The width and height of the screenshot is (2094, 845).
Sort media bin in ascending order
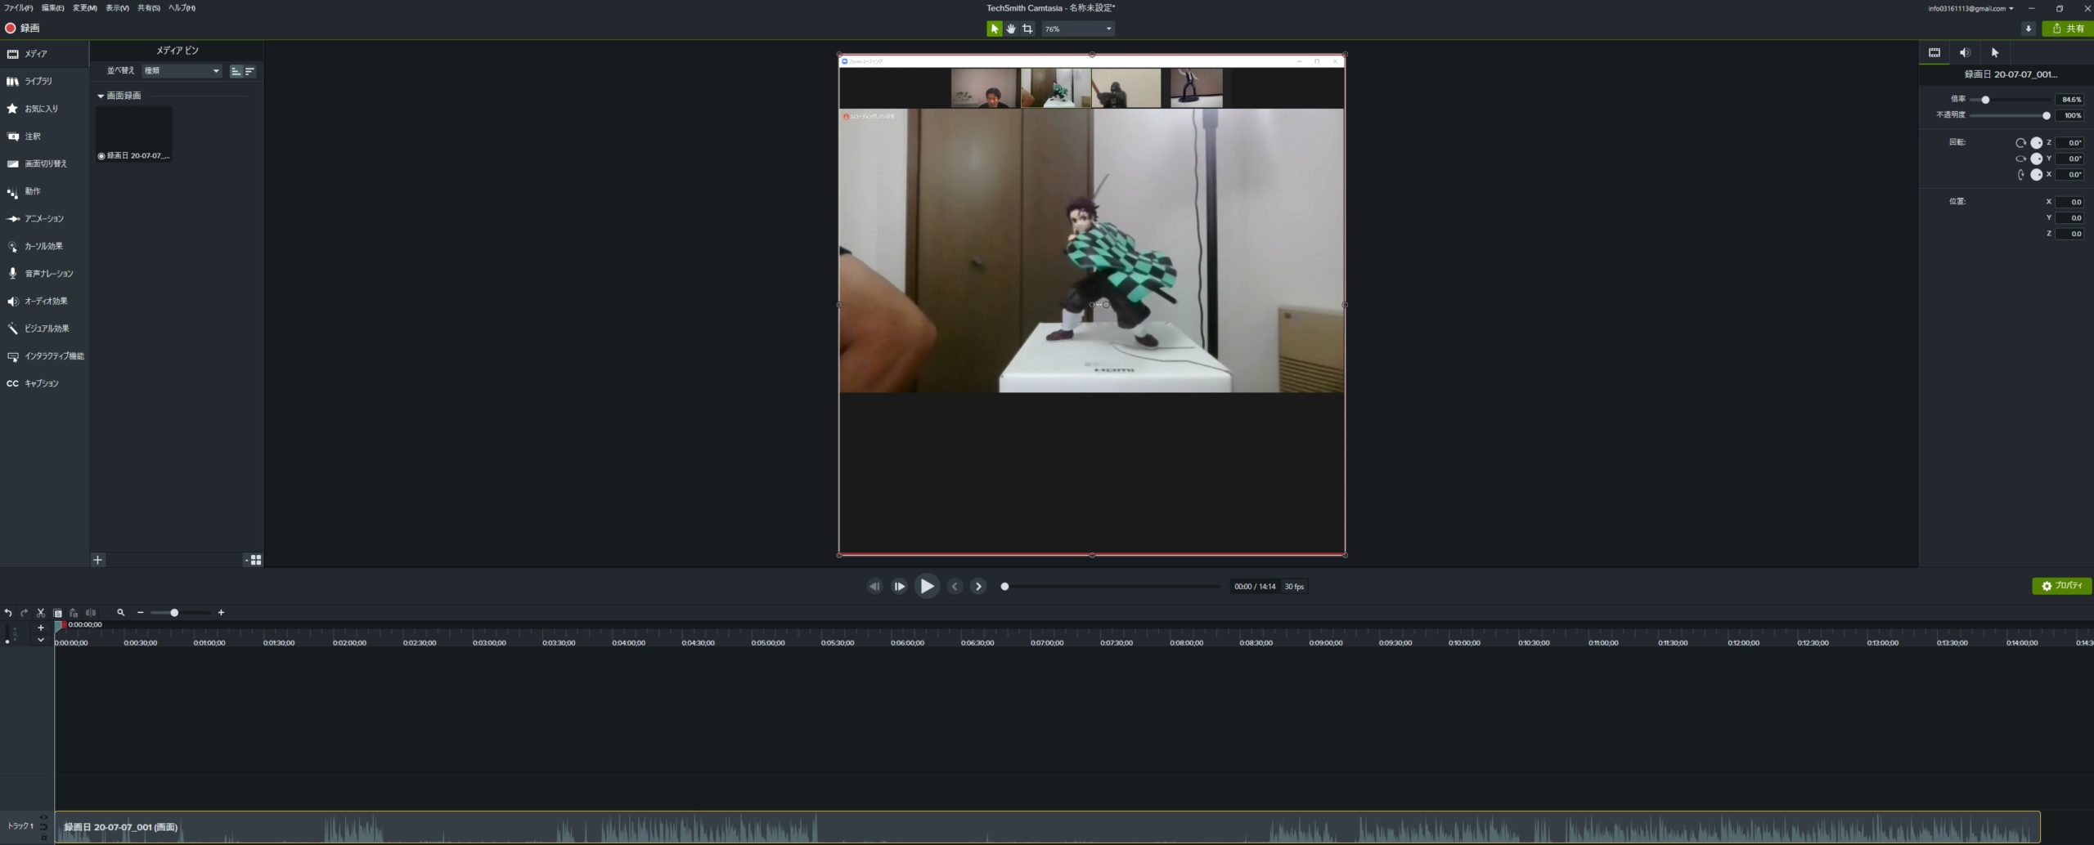click(x=236, y=71)
